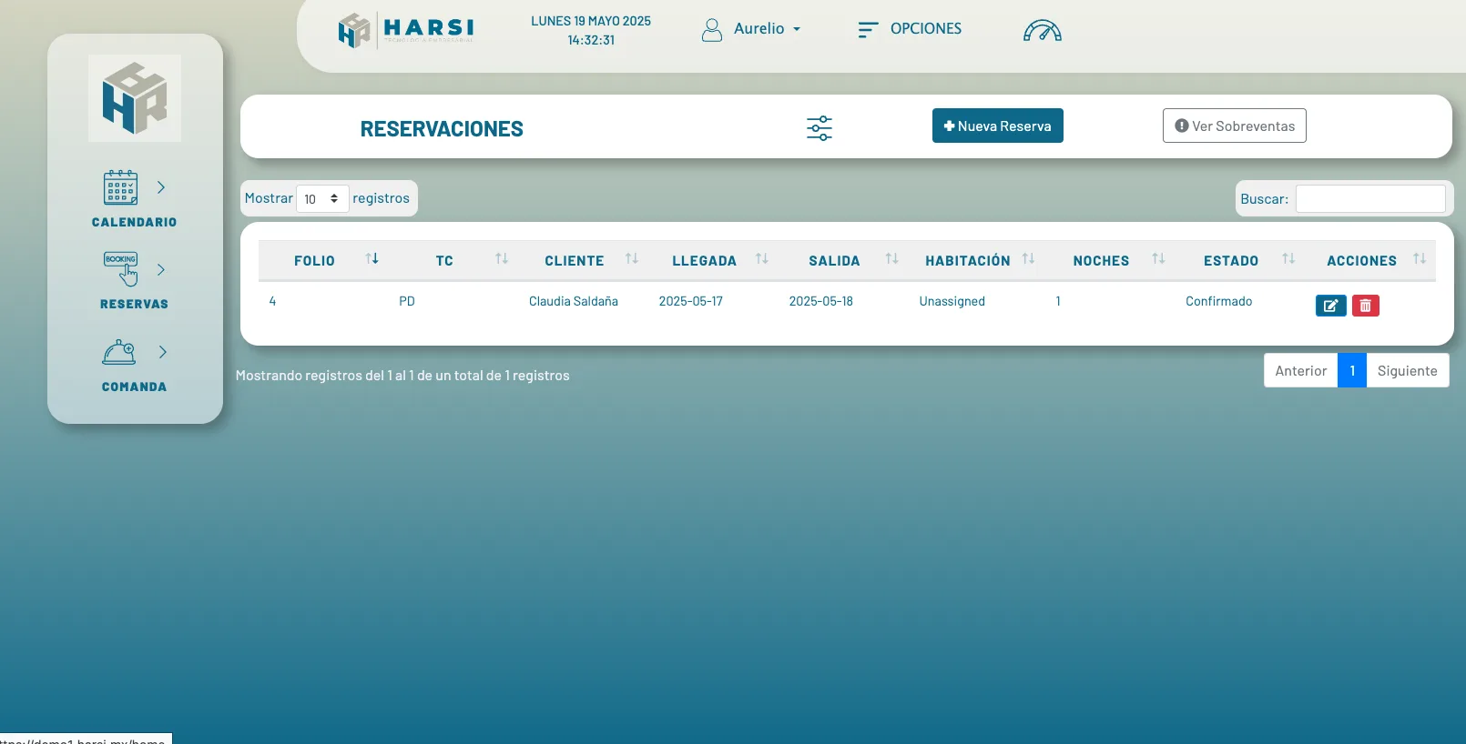Image resolution: width=1466 pixels, height=744 pixels.
Task: Open the Comanda service bell icon
Action: click(x=119, y=352)
